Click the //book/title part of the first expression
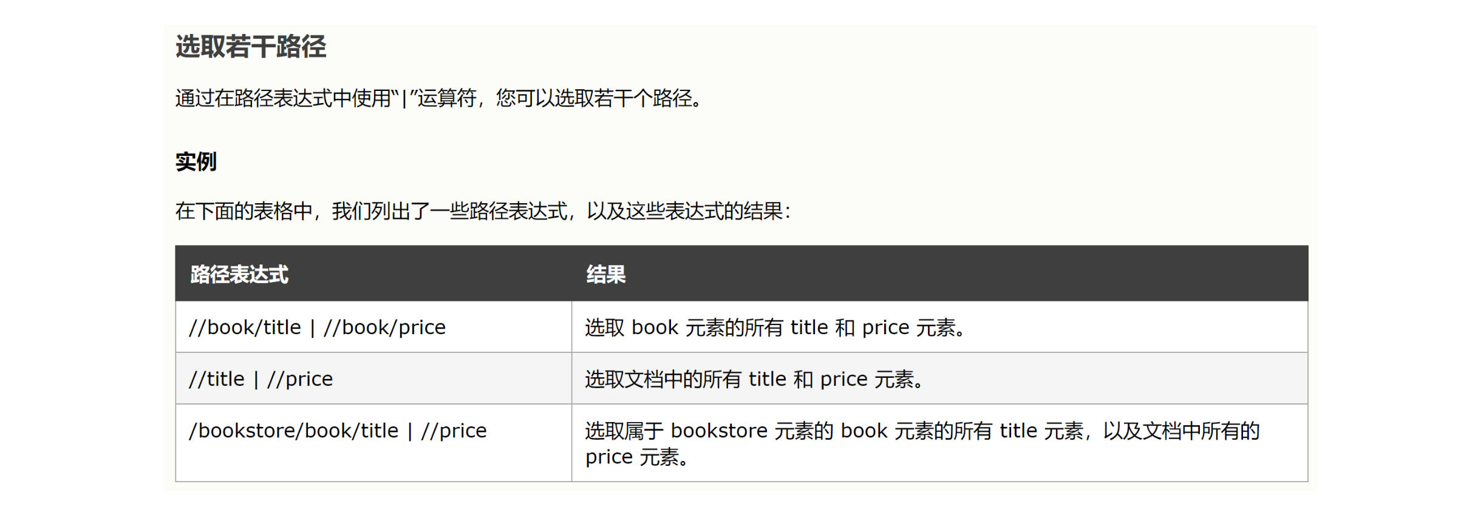 (245, 327)
